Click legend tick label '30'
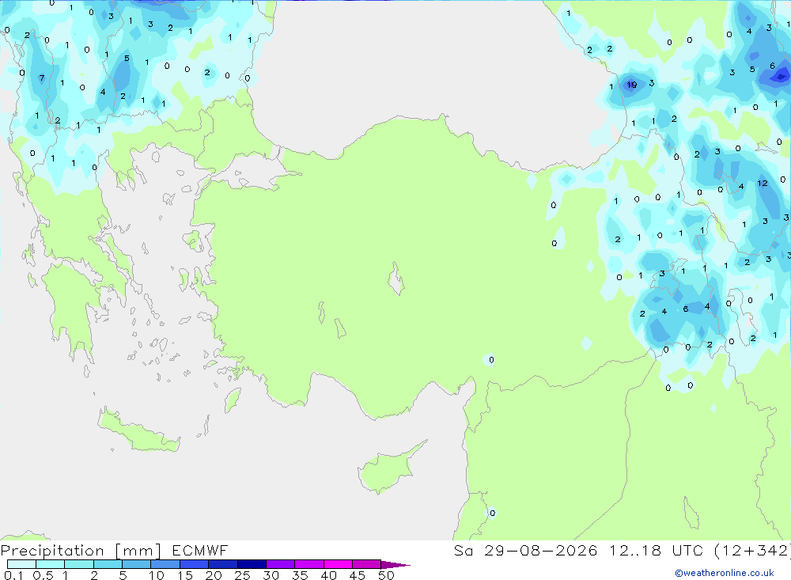The width and height of the screenshot is (791, 580). 271,575
